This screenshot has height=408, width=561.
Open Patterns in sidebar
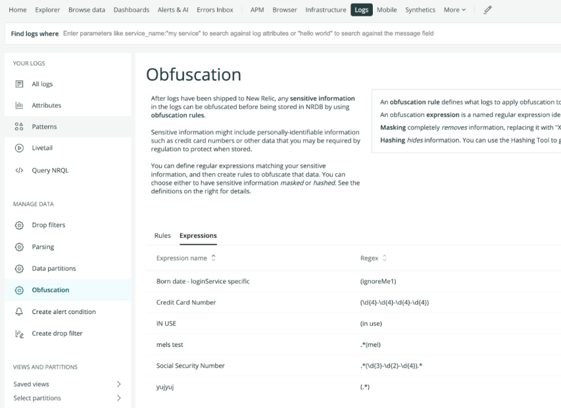pos(44,126)
